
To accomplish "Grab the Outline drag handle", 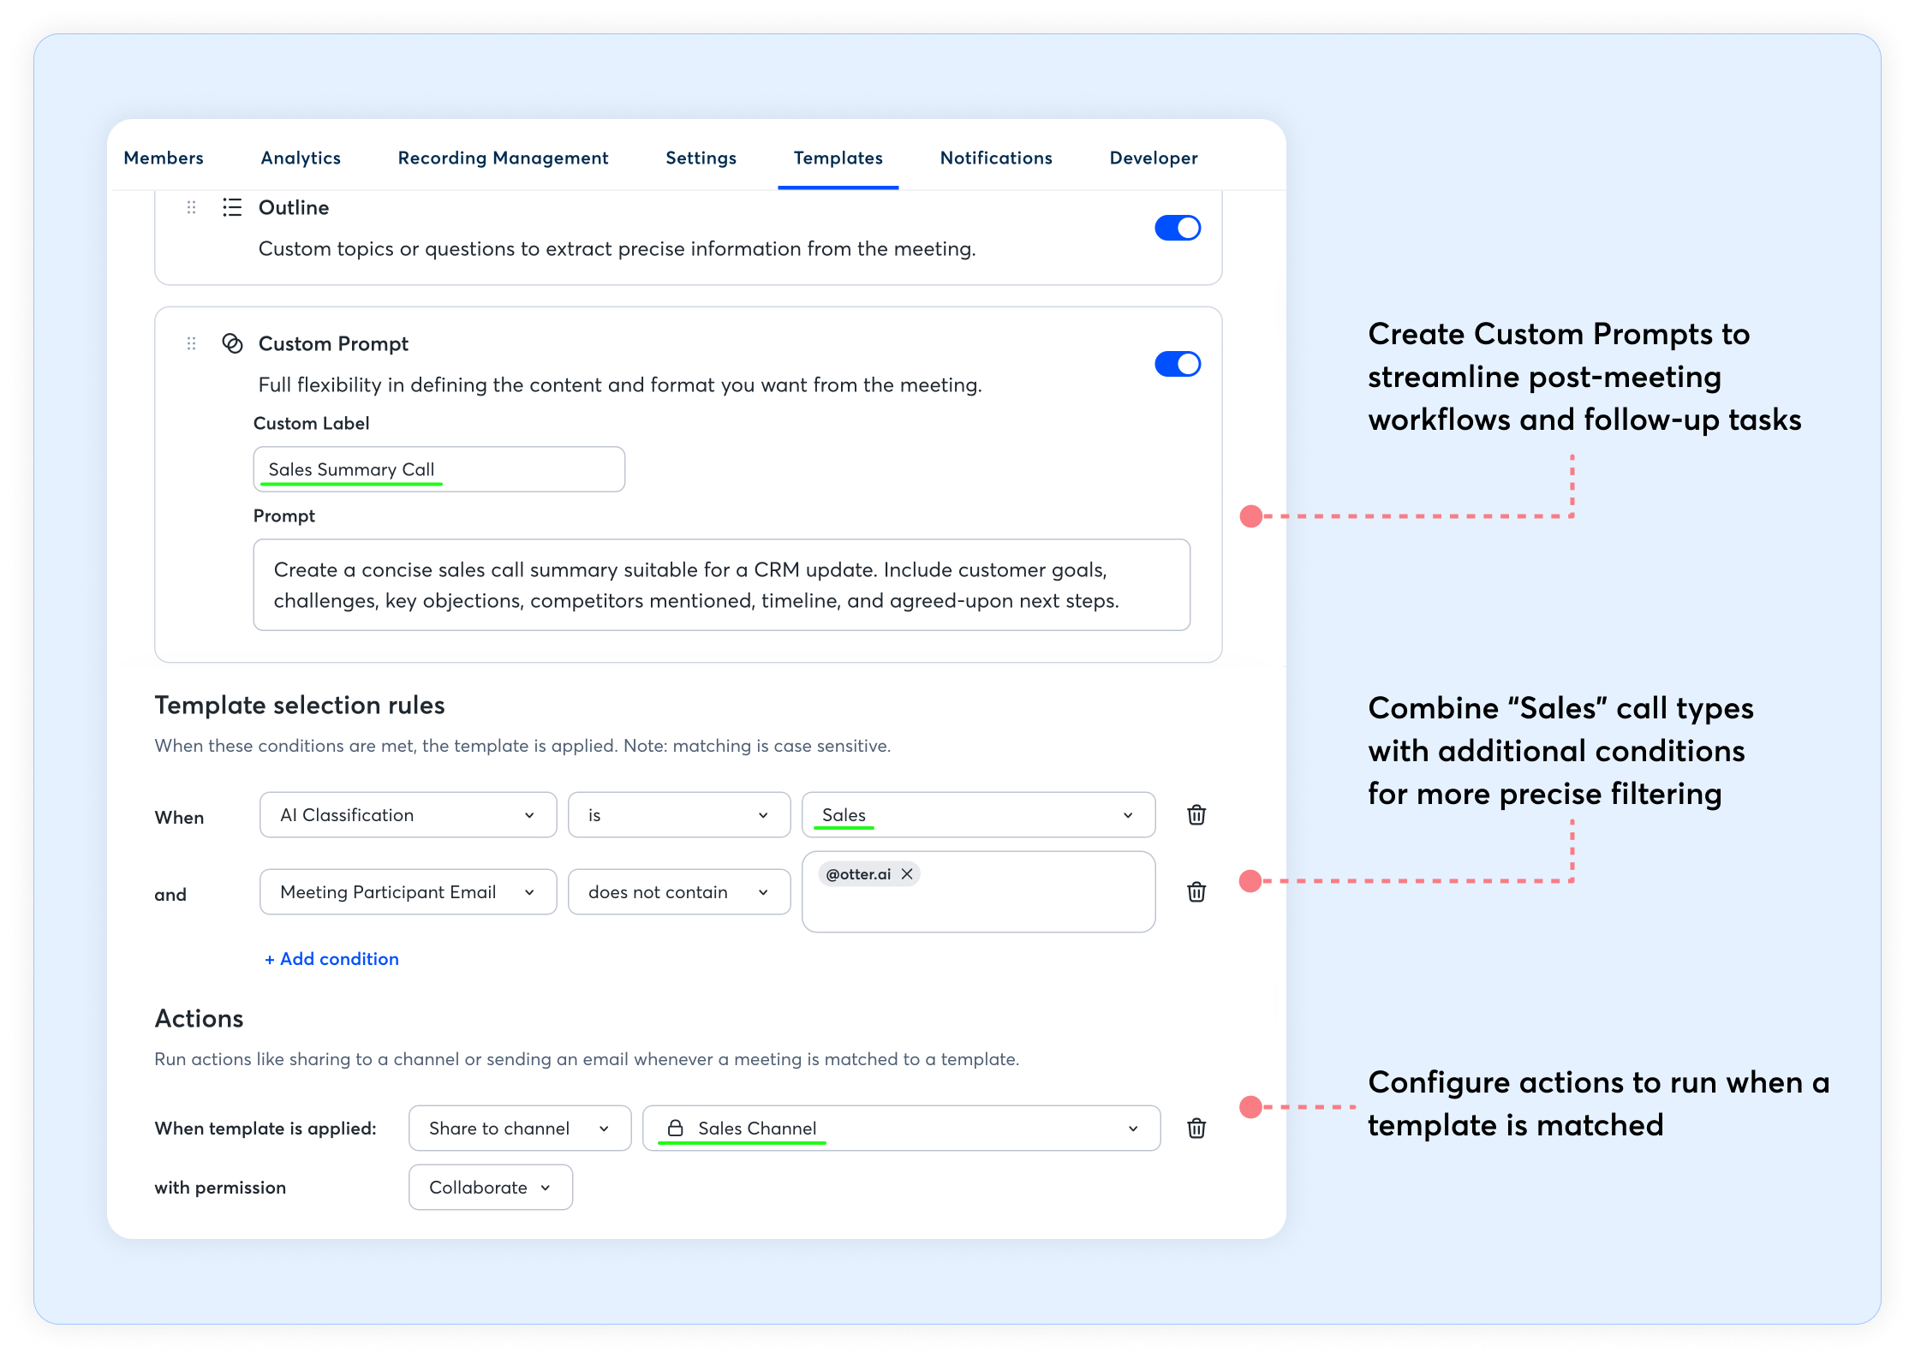I will coord(192,207).
